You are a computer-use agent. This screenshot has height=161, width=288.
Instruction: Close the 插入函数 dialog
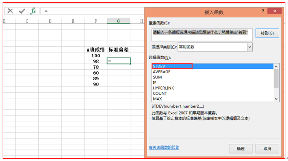point(275,11)
